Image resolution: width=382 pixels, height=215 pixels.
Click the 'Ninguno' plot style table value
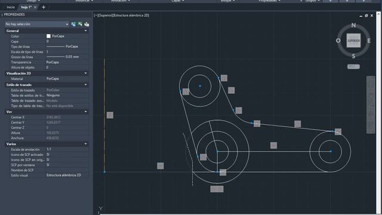tap(67, 96)
